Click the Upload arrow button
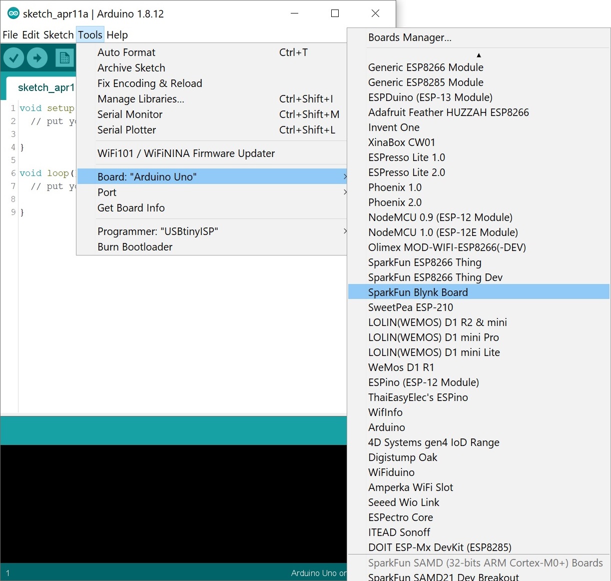The width and height of the screenshot is (611, 581). [37, 58]
